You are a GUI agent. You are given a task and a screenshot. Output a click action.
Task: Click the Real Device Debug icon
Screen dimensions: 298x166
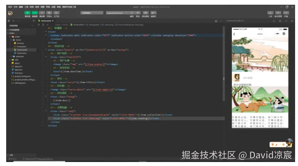146,13
